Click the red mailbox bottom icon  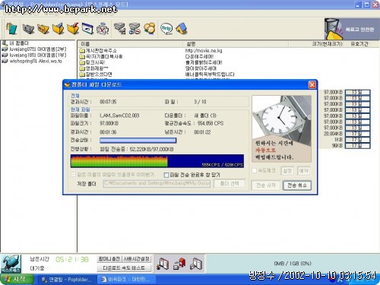click(179, 264)
